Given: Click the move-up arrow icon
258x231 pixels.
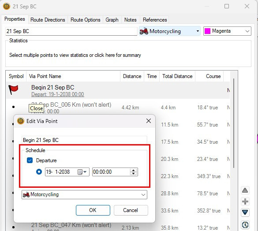Looking at the screenshot, I should pyautogui.click(x=245, y=190).
